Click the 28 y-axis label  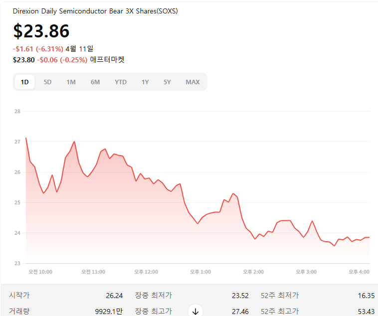click(17, 111)
